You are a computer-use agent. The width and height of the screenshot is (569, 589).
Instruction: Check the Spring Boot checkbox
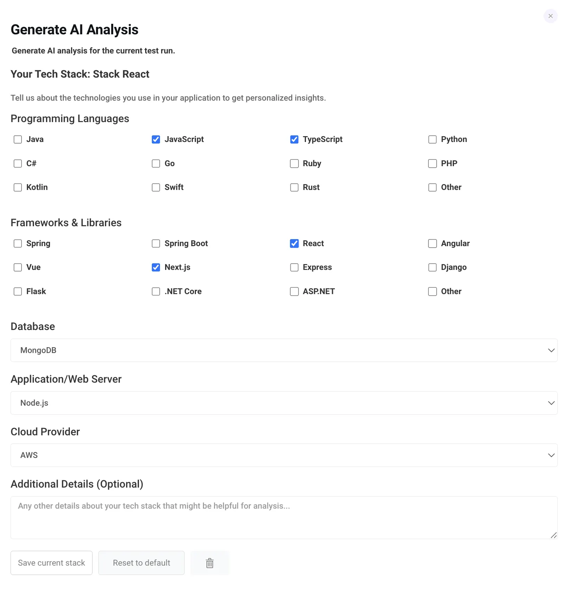(156, 244)
